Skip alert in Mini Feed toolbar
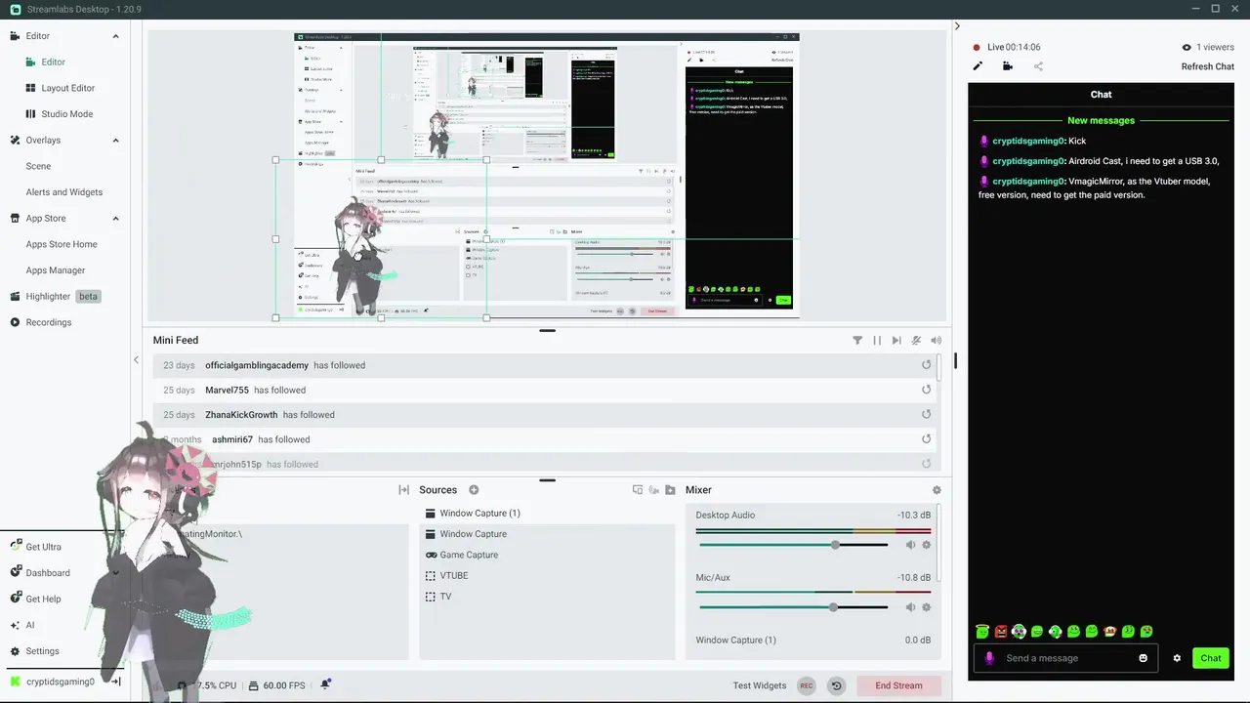 (x=896, y=341)
